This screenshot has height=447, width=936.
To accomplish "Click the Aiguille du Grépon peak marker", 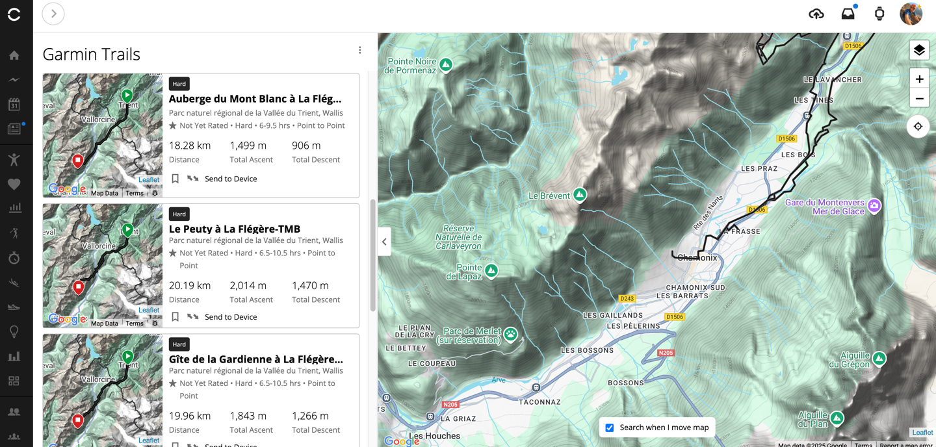I will (x=879, y=358).
